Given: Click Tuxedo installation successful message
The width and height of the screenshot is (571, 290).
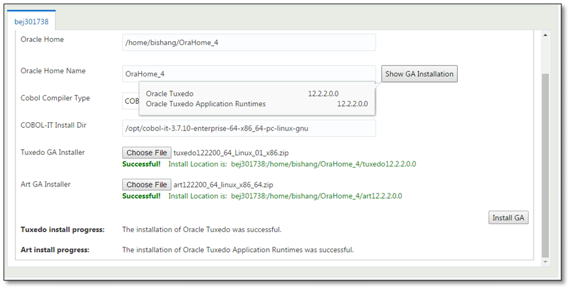Looking at the screenshot, I should [x=202, y=230].
